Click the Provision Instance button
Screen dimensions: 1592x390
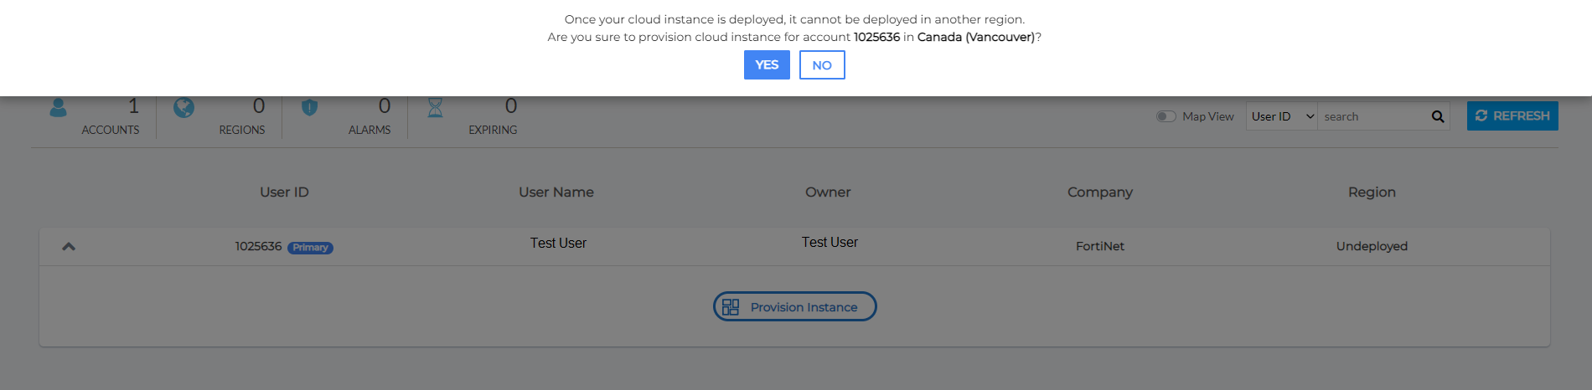[794, 306]
